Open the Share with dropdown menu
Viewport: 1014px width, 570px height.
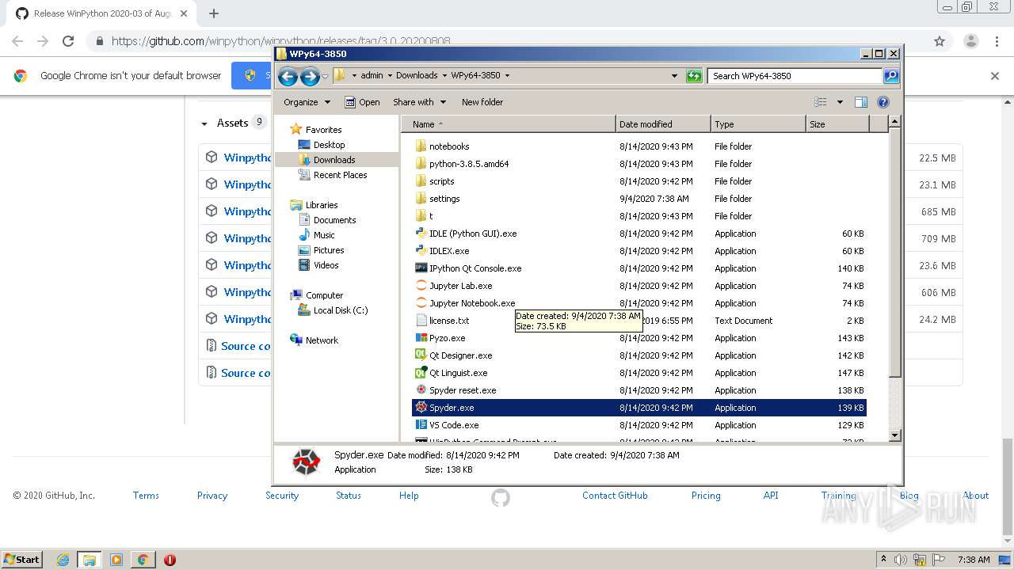(x=419, y=102)
